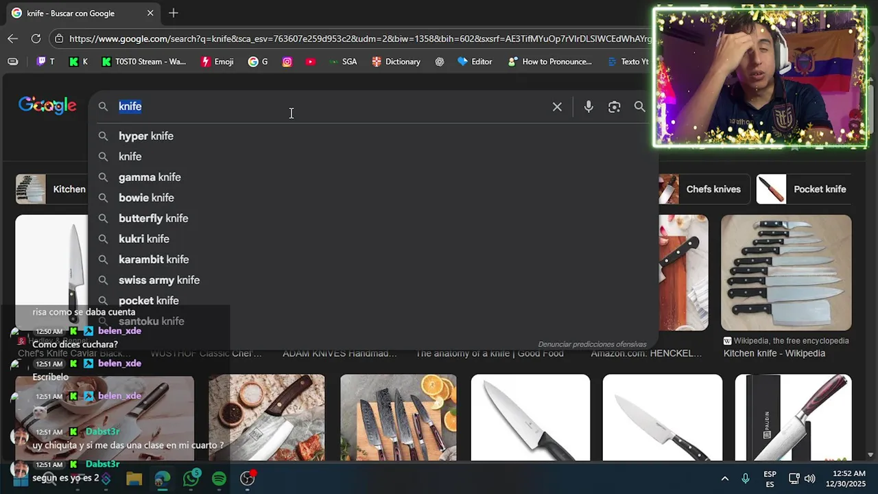Open Google bookmark labeled G
The width and height of the screenshot is (878, 494).
click(258, 62)
